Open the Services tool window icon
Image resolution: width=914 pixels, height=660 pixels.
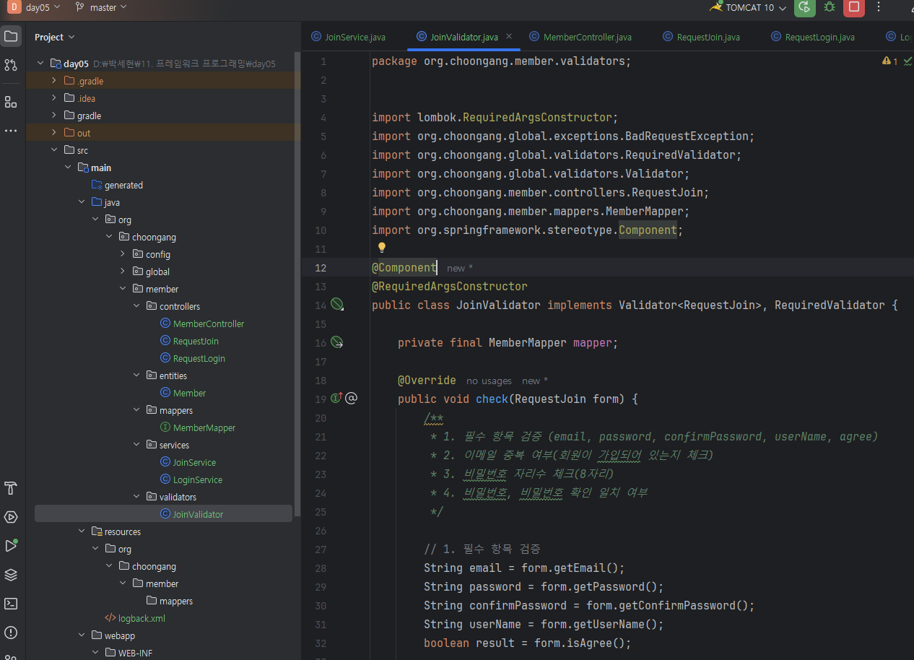[x=11, y=517]
